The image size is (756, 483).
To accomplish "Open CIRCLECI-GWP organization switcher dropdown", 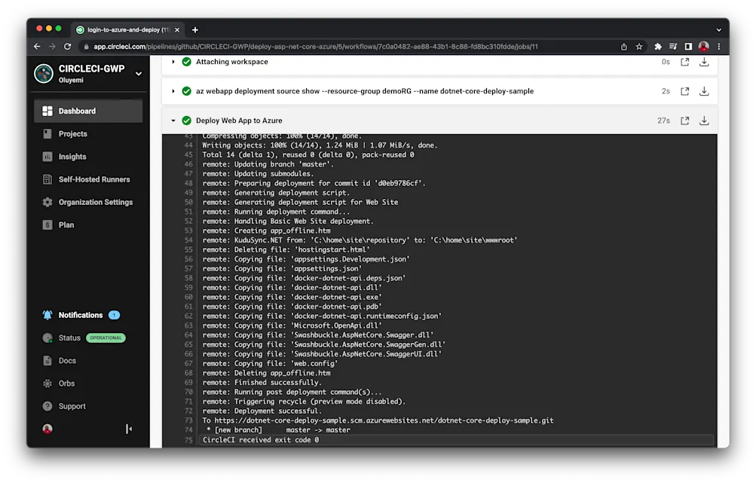I will pyautogui.click(x=139, y=74).
